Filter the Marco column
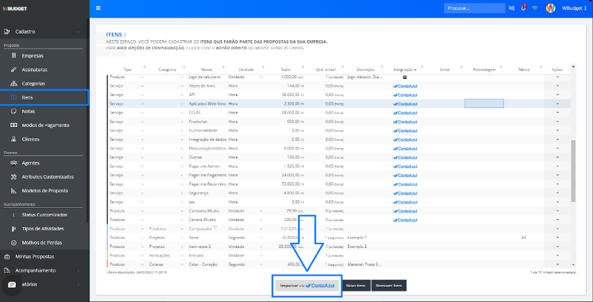Image resolution: width=593 pixels, height=302 pixels. [x=541, y=67]
